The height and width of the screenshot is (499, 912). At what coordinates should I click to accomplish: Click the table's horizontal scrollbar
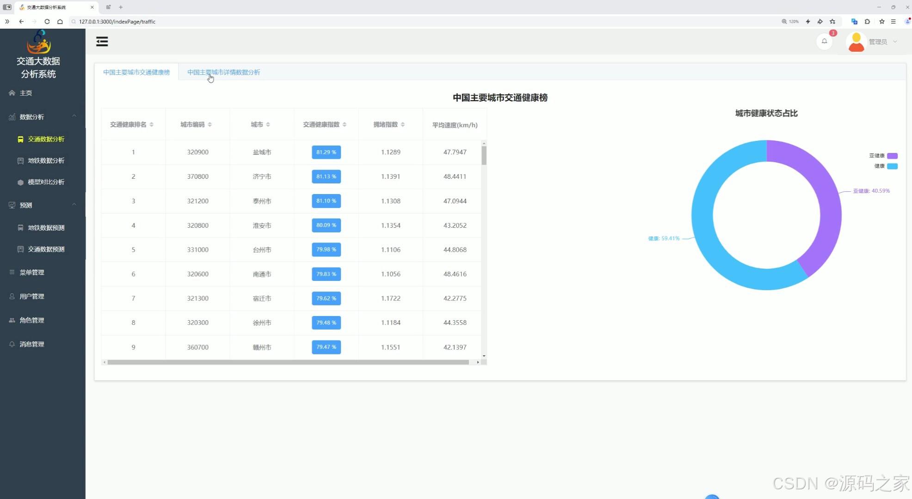pyautogui.click(x=288, y=362)
